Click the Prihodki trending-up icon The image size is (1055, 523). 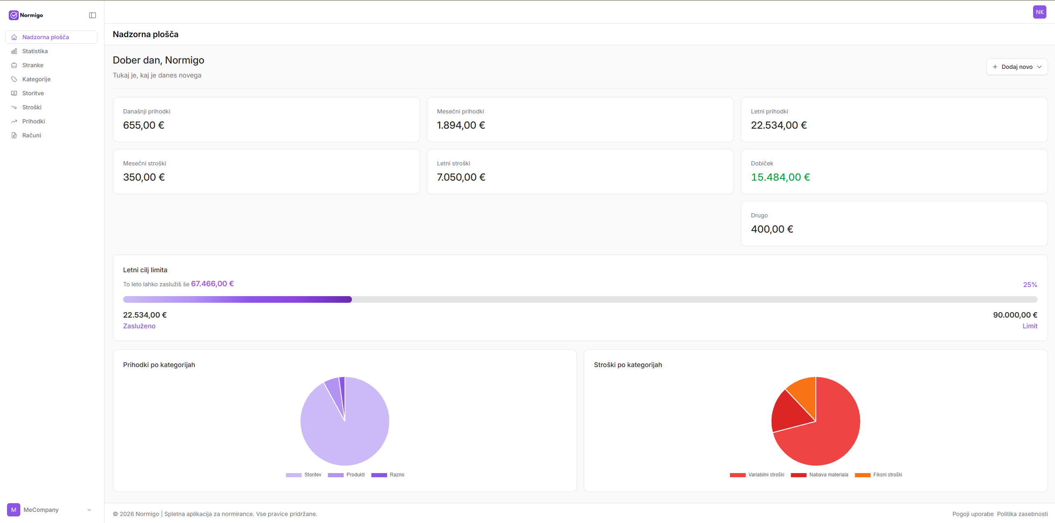pos(14,121)
